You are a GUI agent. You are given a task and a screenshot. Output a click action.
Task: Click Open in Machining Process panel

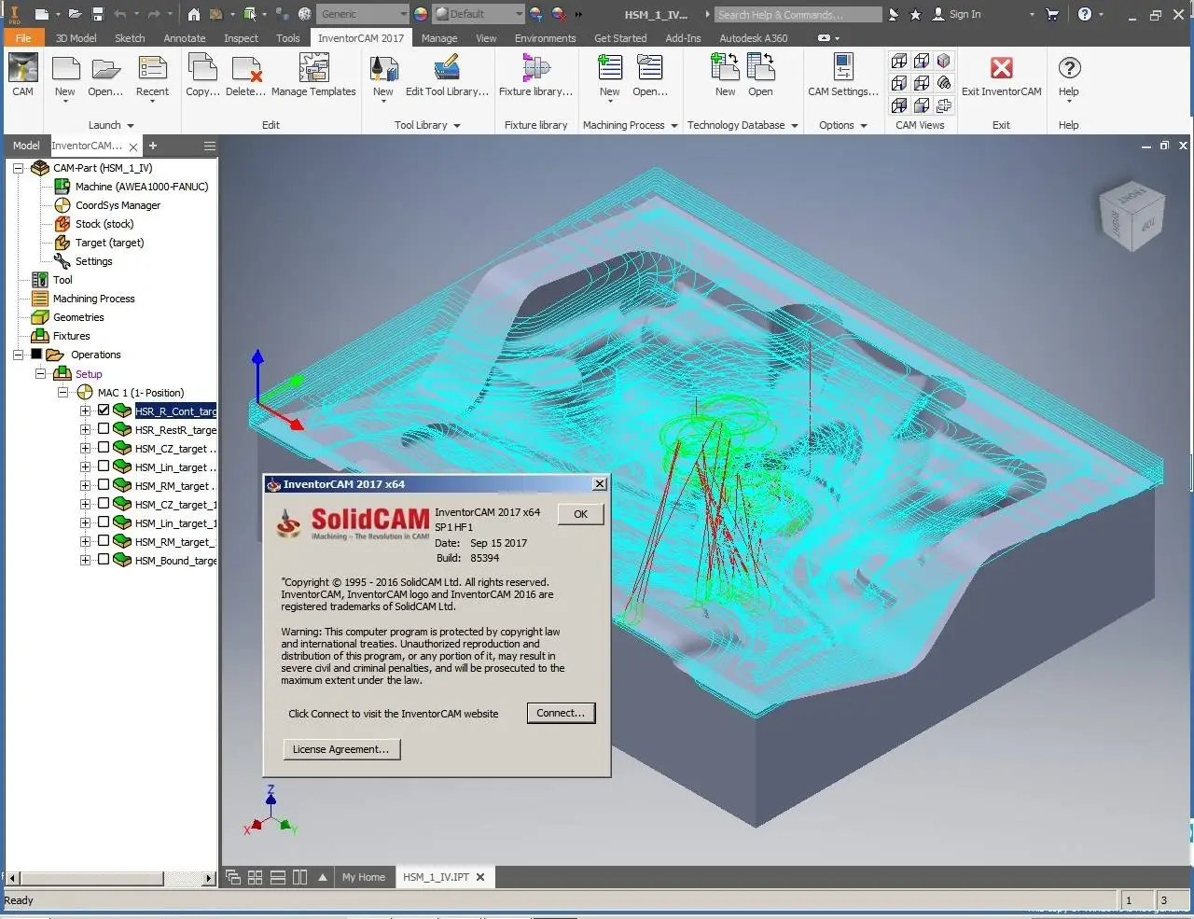click(x=649, y=75)
